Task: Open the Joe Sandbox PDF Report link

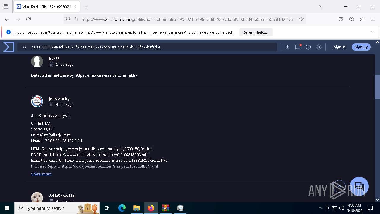Action: pos(100,155)
